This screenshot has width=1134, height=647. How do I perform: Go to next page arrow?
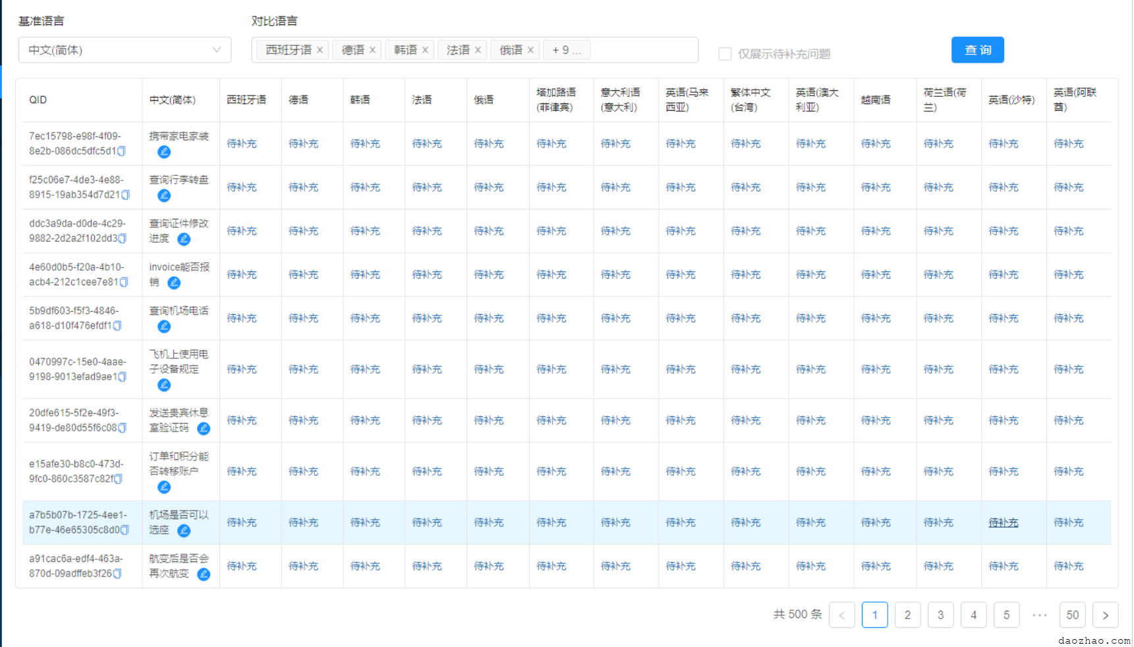tap(1105, 615)
